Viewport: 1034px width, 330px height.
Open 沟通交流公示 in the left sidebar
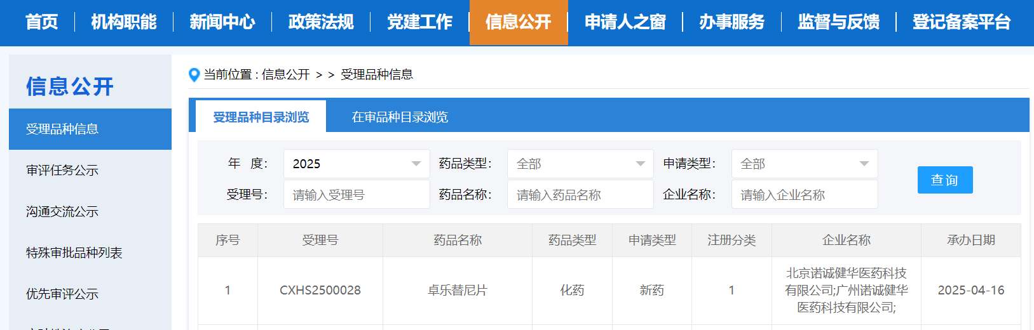(x=62, y=211)
